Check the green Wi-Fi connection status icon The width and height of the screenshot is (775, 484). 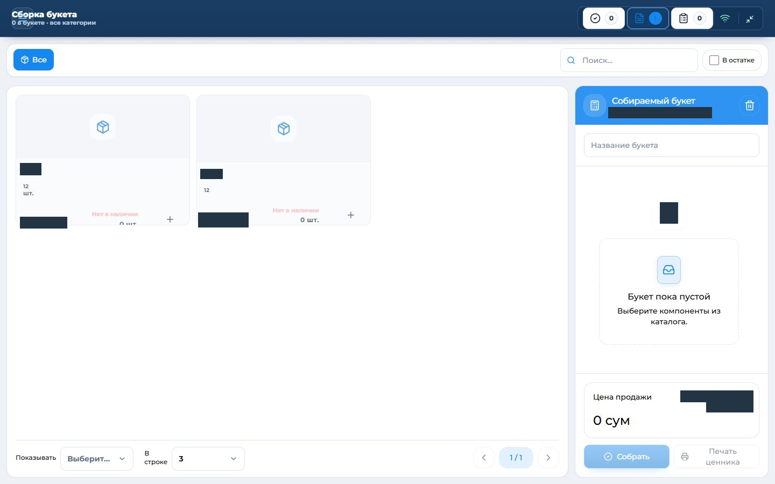tap(725, 18)
